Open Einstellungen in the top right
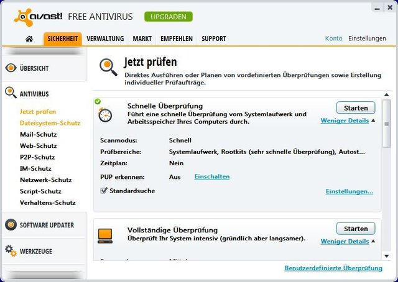Viewport: 398px width, 282px height. click(x=367, y=39)
